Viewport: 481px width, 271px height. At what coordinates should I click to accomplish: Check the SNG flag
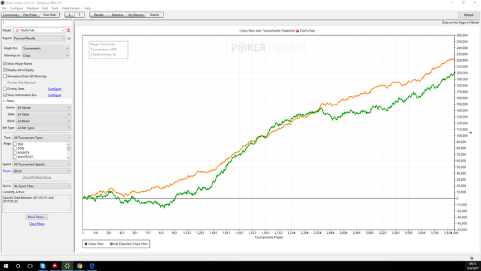pyautogui.click(x=14, y=144)
